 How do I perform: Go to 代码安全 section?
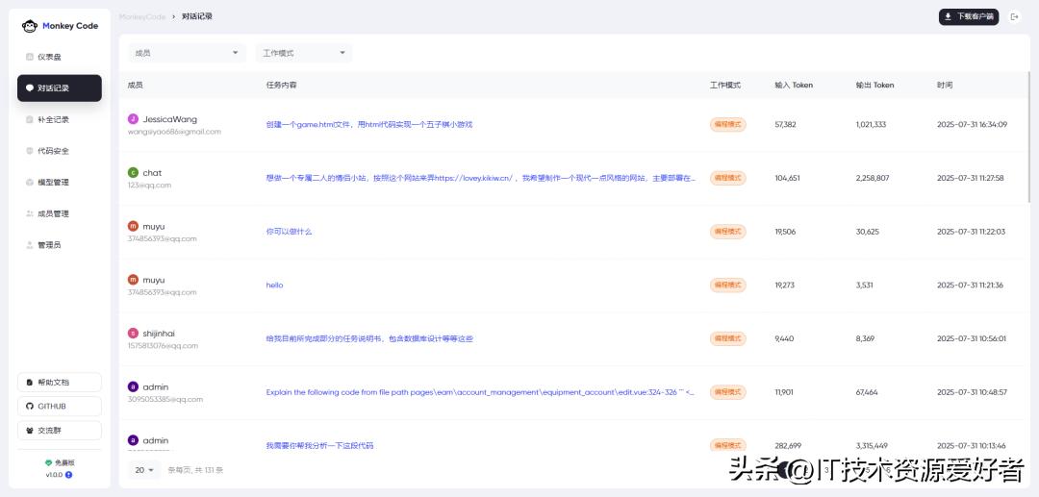[60, 151]
